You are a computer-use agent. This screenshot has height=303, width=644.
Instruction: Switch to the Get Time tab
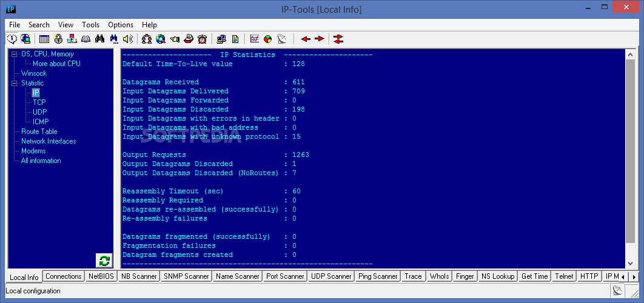tap(535, 276)
